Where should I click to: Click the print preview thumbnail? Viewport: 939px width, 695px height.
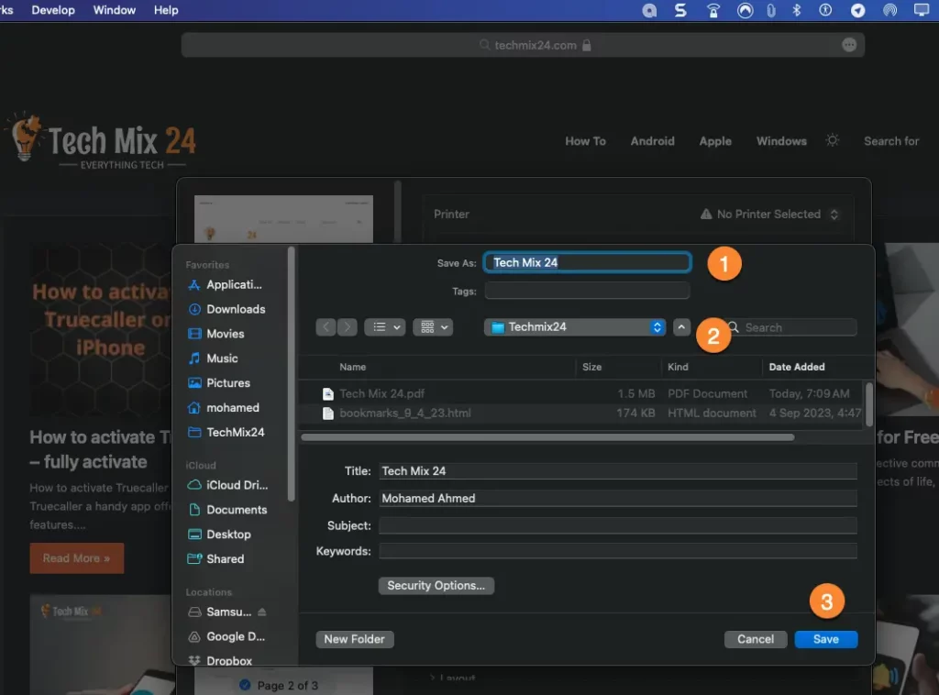click(283, 219)
